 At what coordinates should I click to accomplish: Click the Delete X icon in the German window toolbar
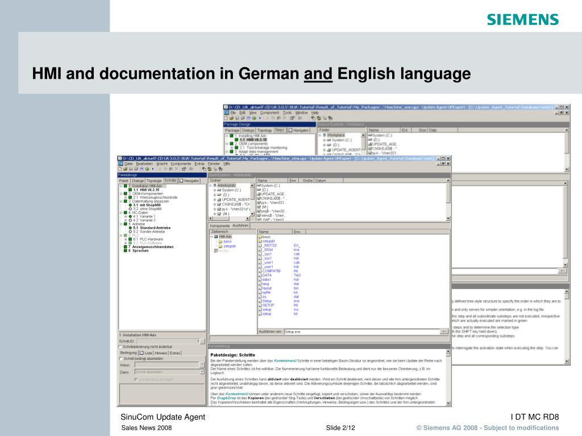(x=176, y=169)
